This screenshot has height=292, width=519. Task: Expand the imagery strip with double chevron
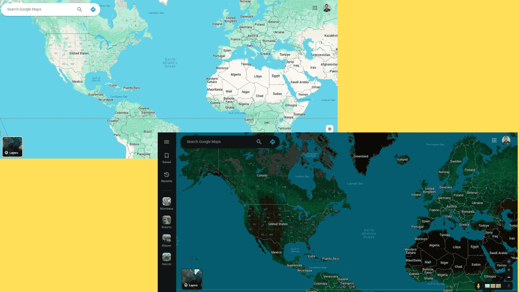click(x=509, y=286)
